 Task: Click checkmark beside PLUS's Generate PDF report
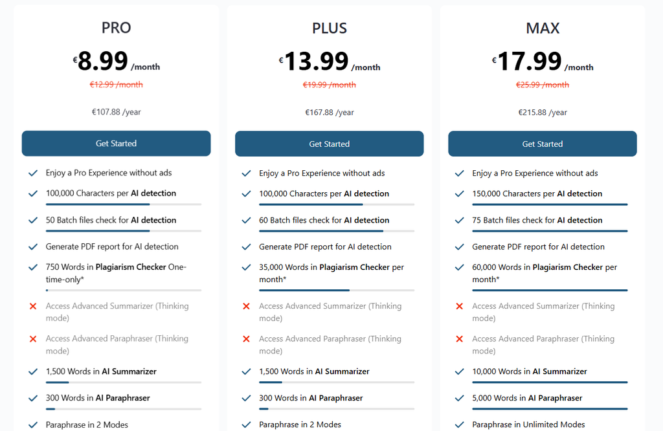(x=246, y=247)
